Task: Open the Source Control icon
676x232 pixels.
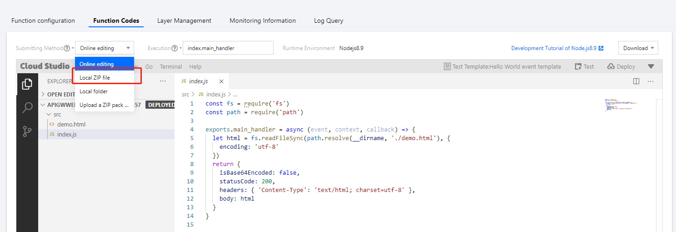Action: coord(27,132)
